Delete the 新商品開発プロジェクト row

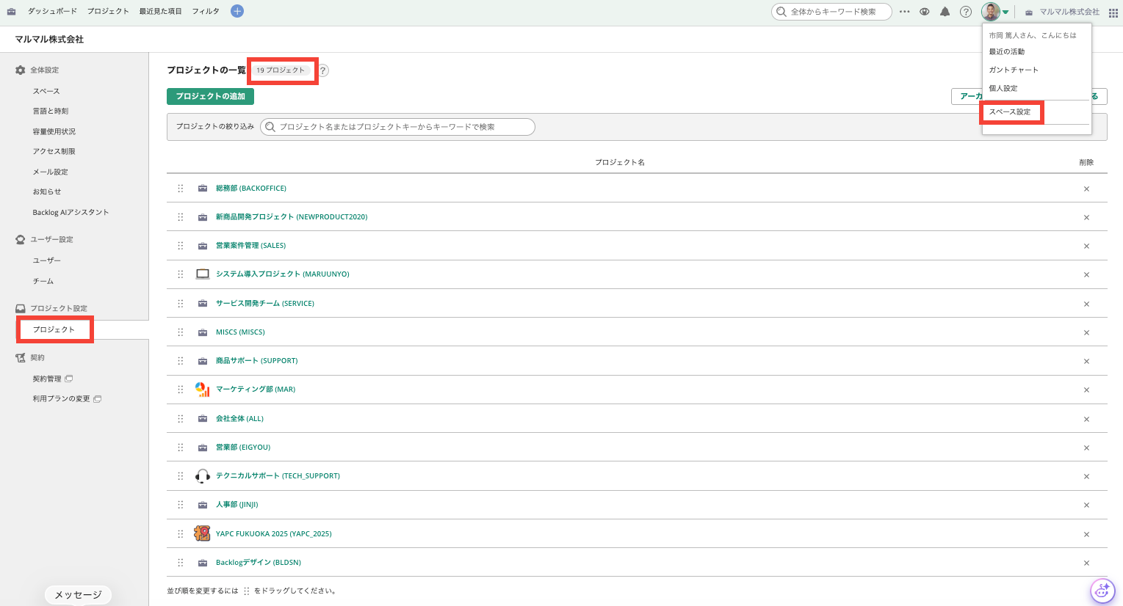(1086, 217)
